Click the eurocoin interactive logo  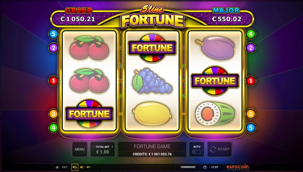coord(237,167)
